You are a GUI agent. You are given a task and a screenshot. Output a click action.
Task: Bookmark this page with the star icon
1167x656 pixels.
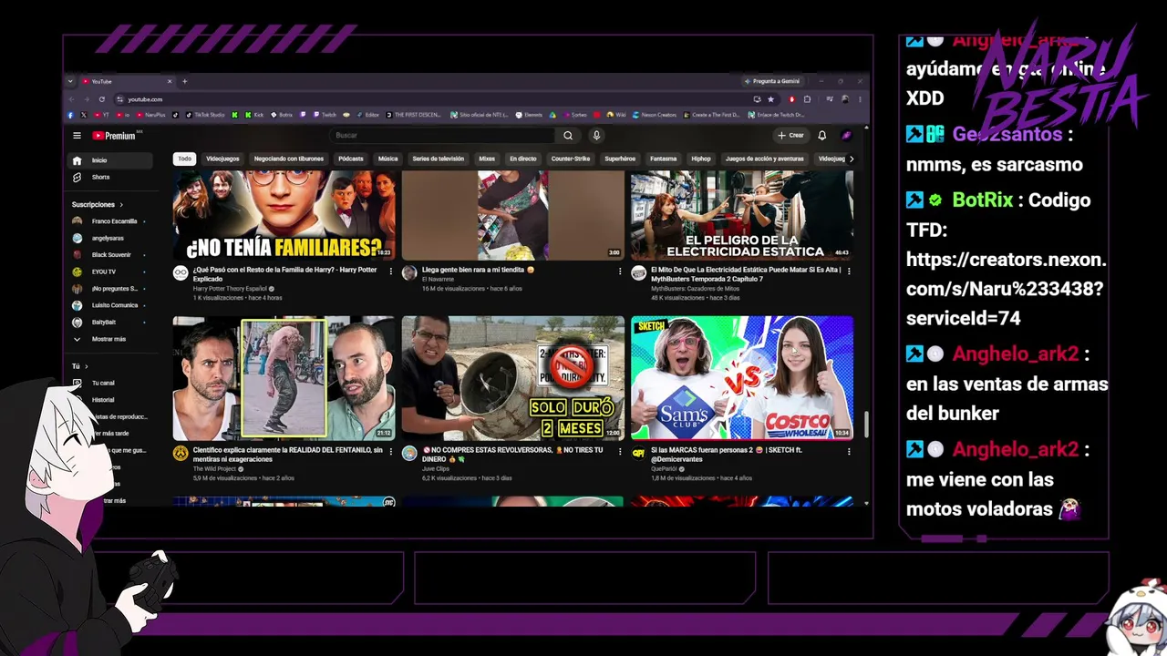click(770, 99)
